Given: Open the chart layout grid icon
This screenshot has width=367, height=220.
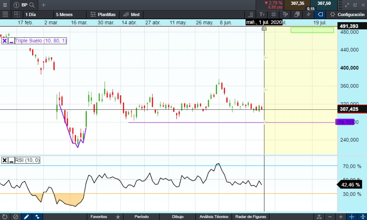Looking at the screenshot, I should 17,14.
